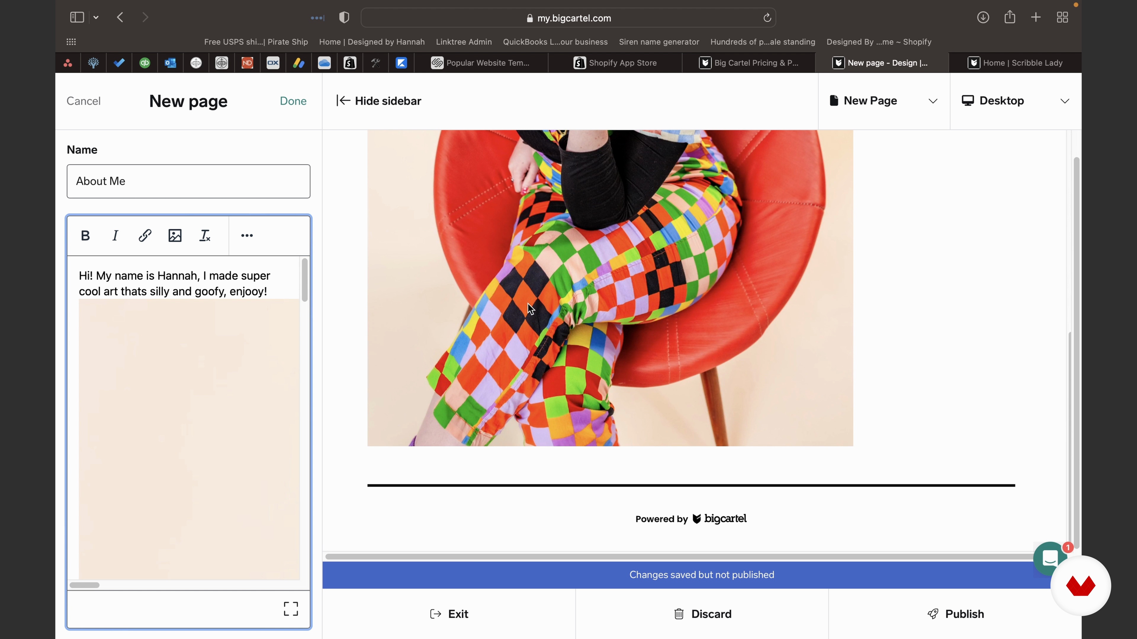Reload the page in Safari
Viewport: 1137px width, 639px height.
[767, 18]
